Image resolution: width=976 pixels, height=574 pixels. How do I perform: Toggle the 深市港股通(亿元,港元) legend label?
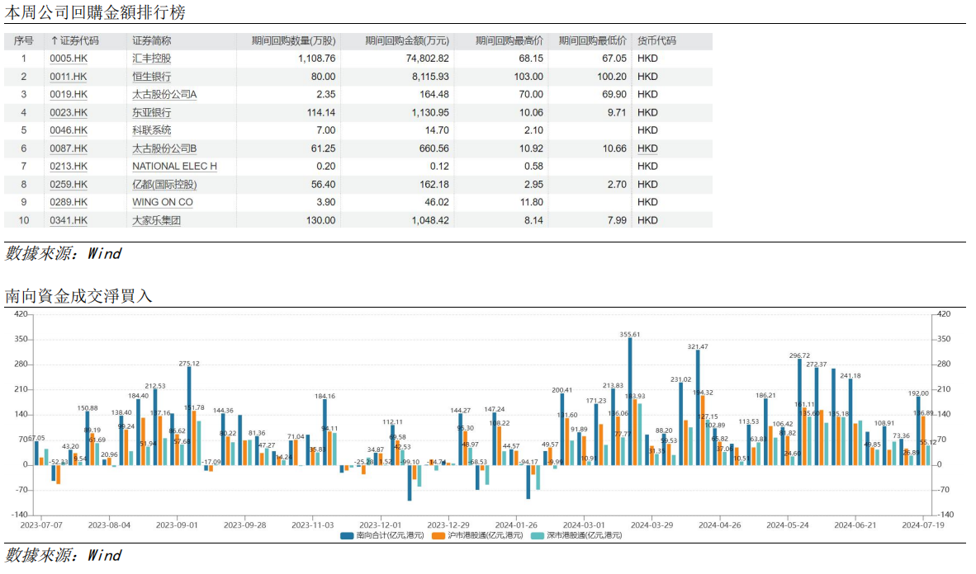585,535
